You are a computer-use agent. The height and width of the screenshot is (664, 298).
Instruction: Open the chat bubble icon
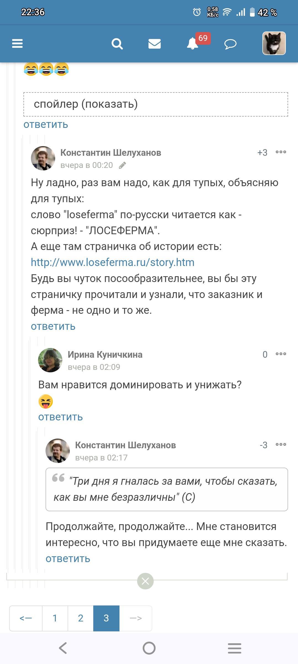click(x=230, y=44)
